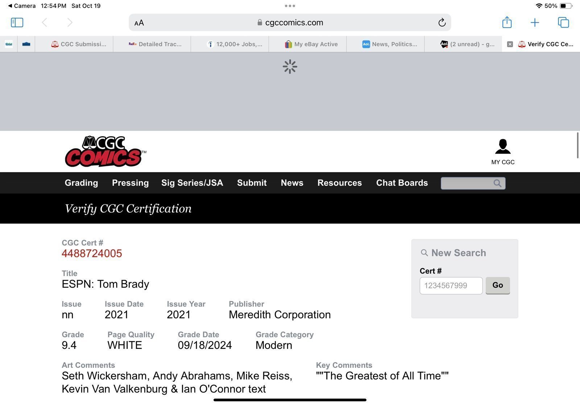This screenshot has height=405, width=580.
Task: Select The Greatest of All Time comment
Action: click(x=382, y=376)
